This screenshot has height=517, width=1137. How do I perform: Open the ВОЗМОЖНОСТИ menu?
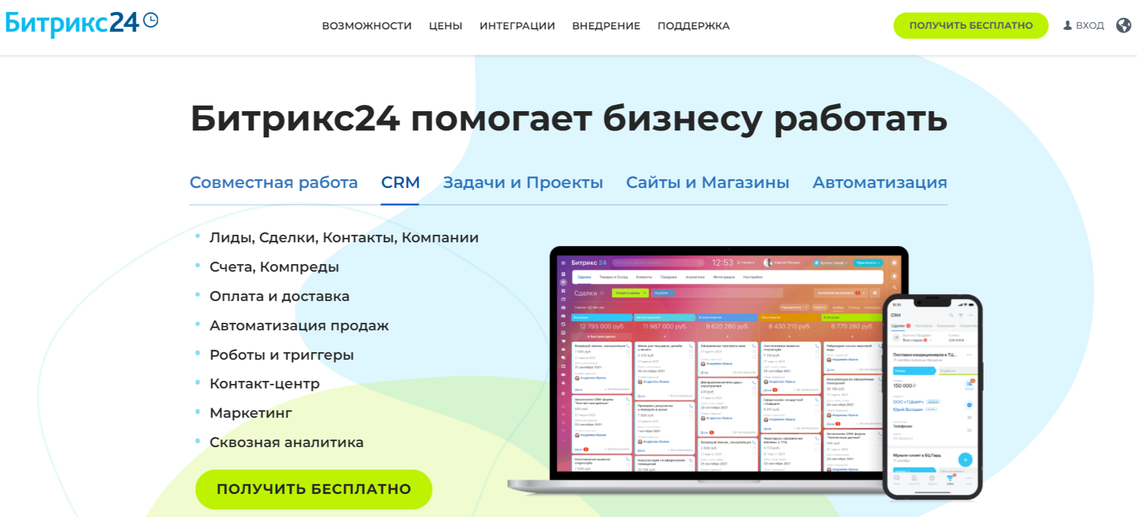(x=367, y=26)
